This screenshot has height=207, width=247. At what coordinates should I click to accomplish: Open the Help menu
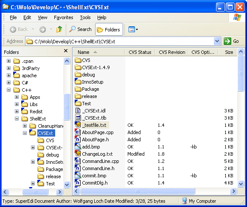coord(102,17)
